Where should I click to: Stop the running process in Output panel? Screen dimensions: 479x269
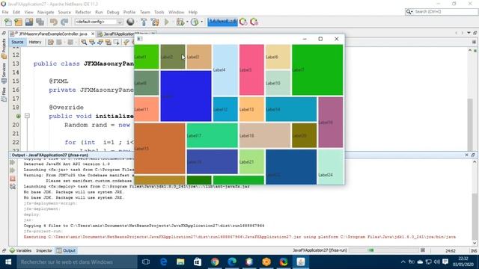(x=13, y=179)
